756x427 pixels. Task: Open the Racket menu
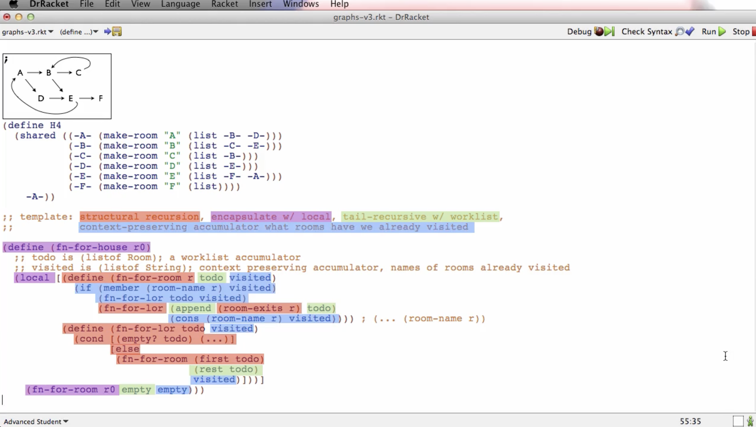pos(225,4)
